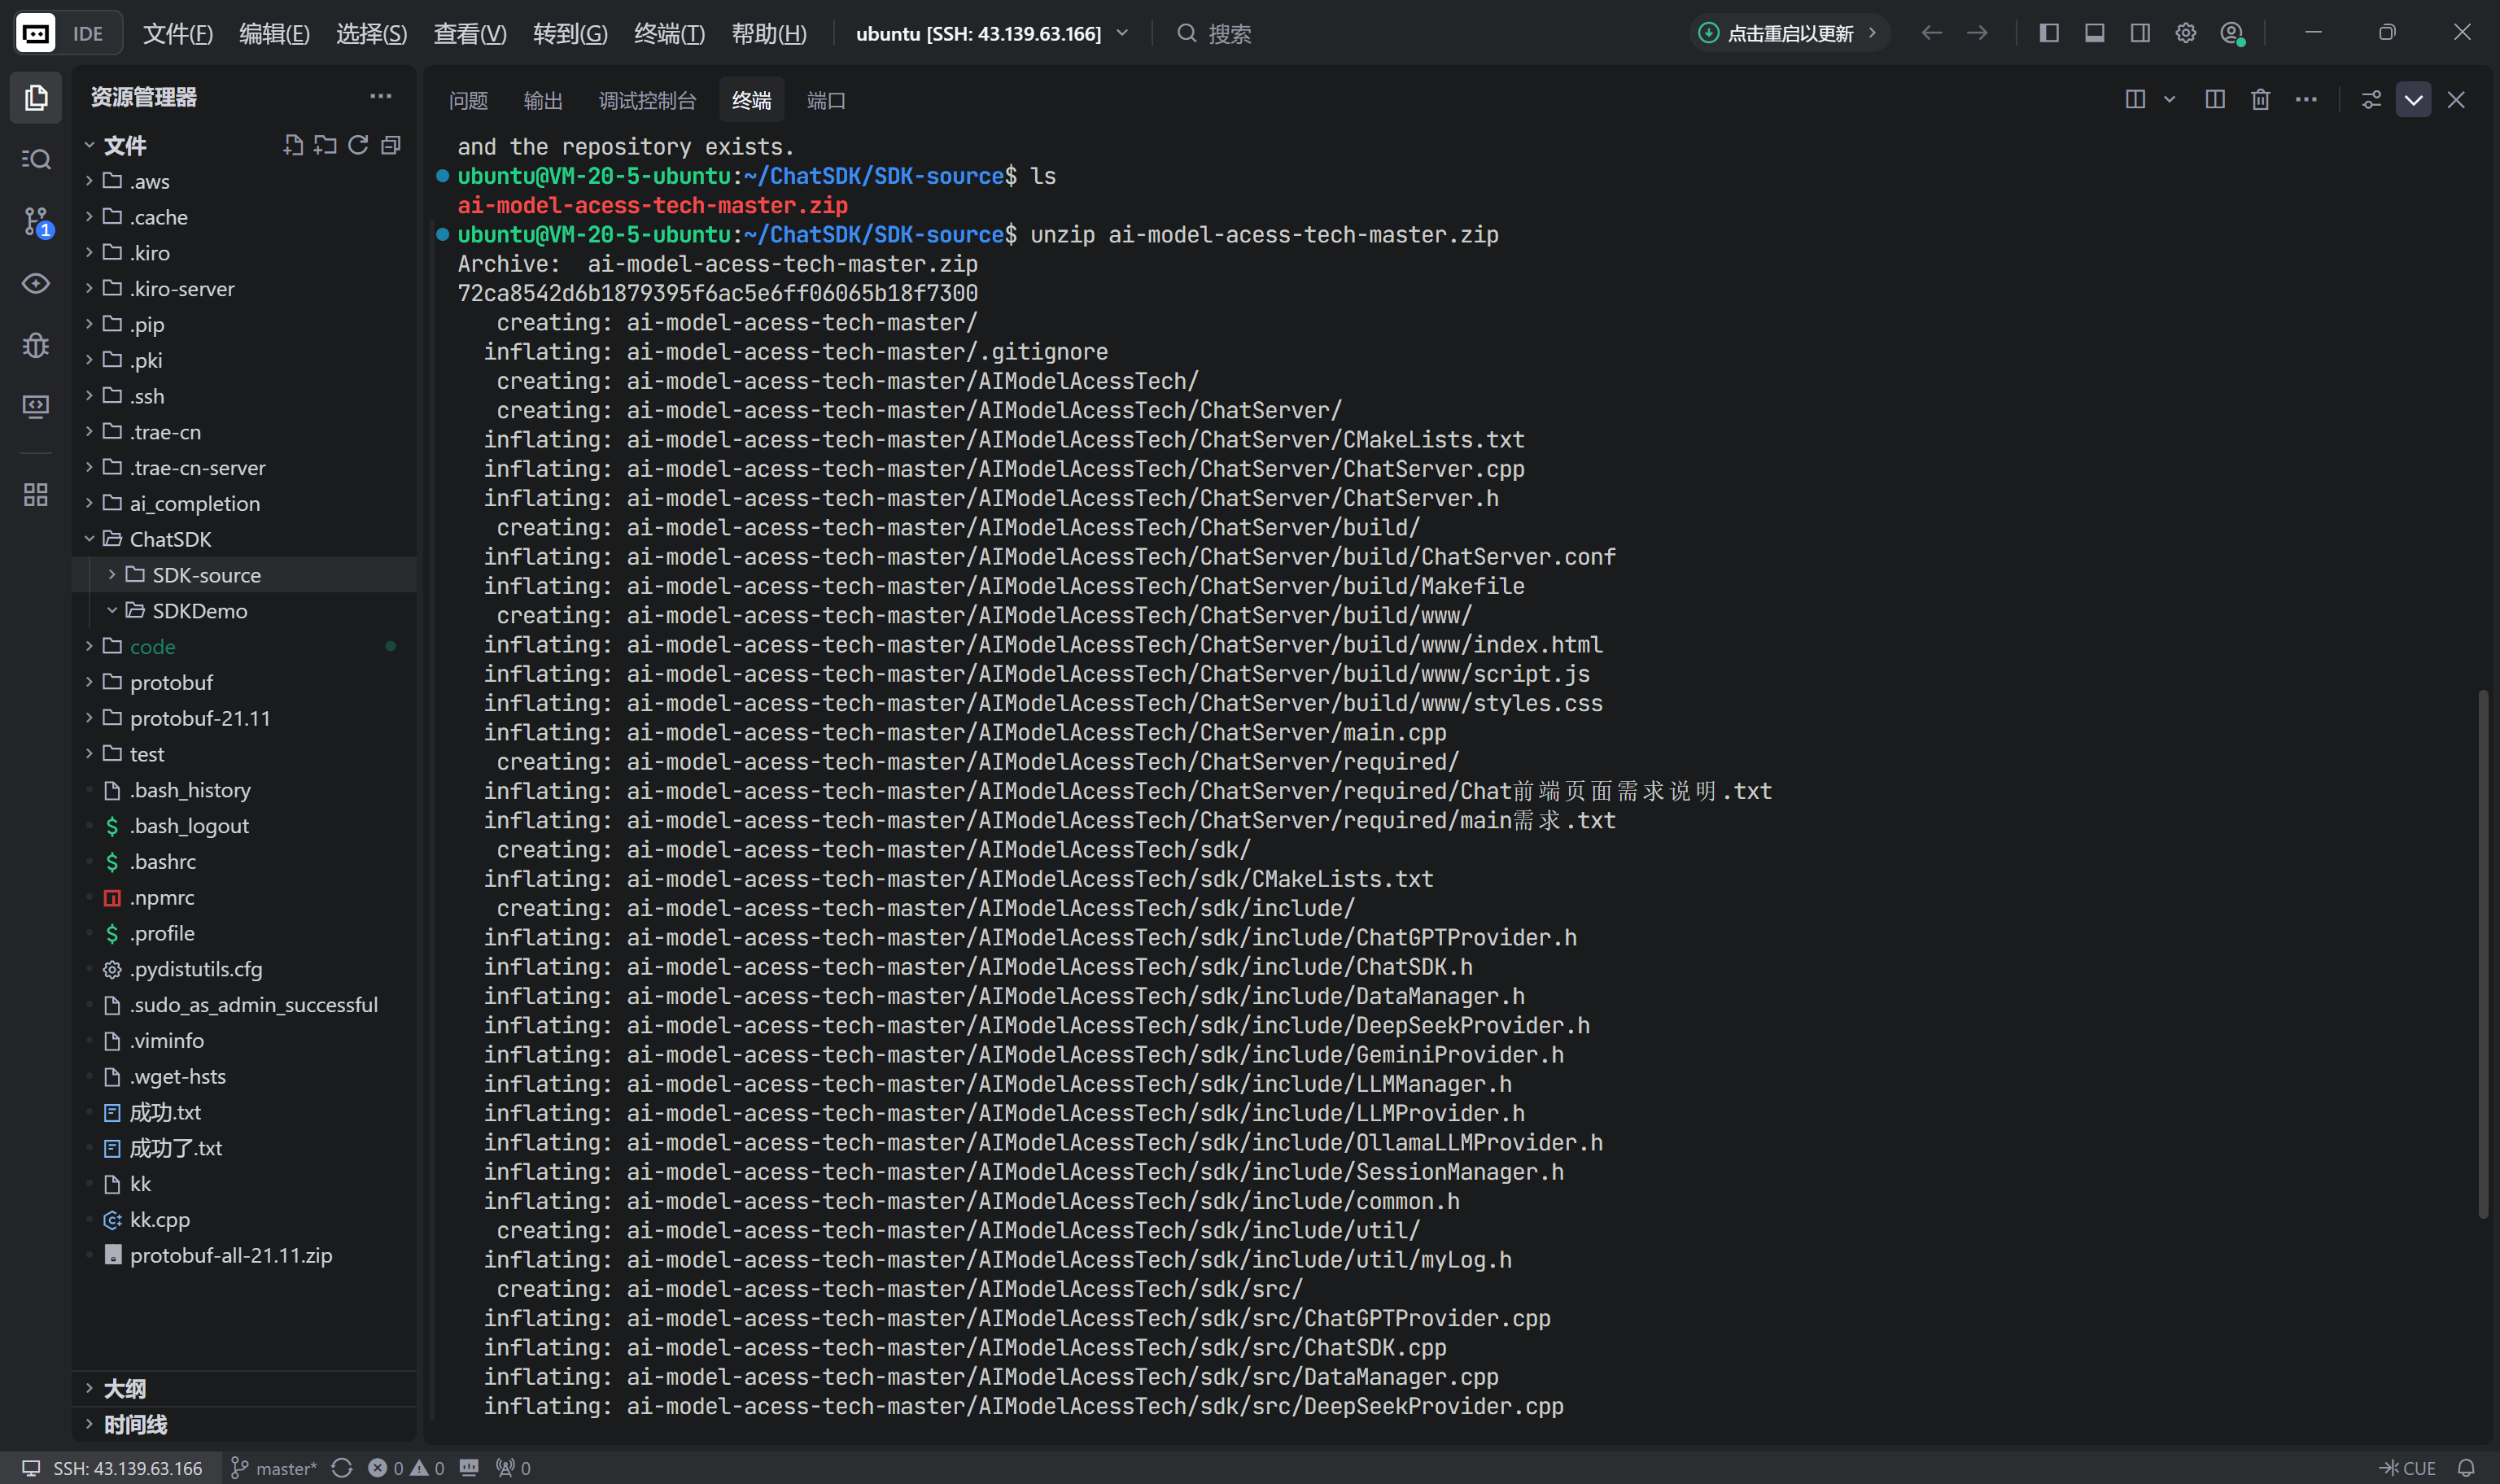
Task: Toggle the secondary sidebar layout button
Action: point(2140,33)
